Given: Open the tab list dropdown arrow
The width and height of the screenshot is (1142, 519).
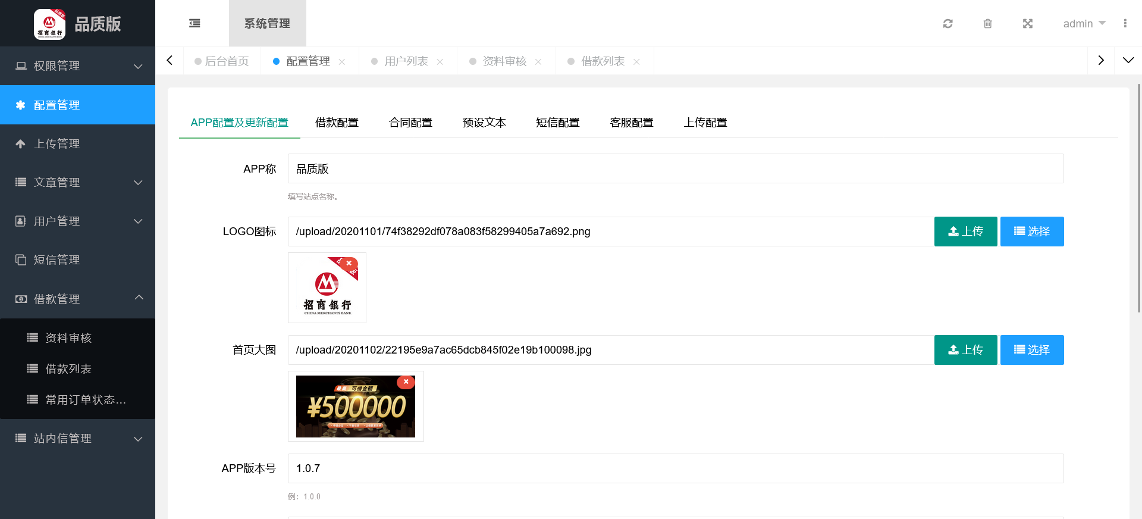Looking at the screenshot, I should tap(1128, 61).
